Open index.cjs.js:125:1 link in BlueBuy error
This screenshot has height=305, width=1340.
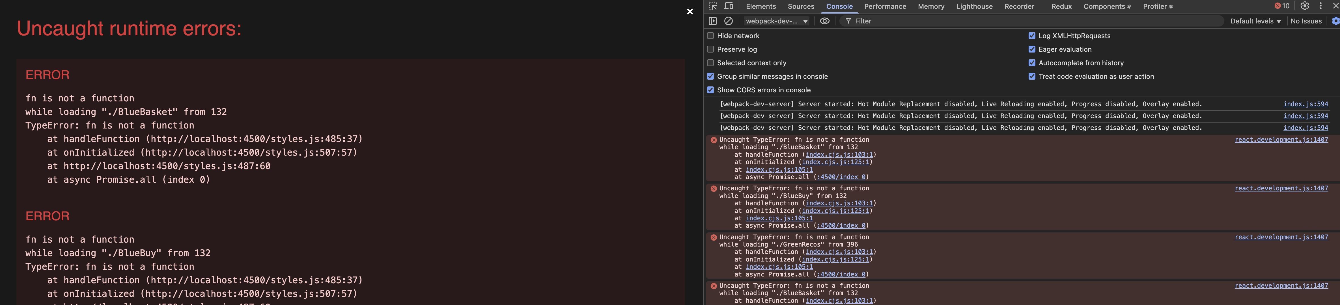click(835, 211)
